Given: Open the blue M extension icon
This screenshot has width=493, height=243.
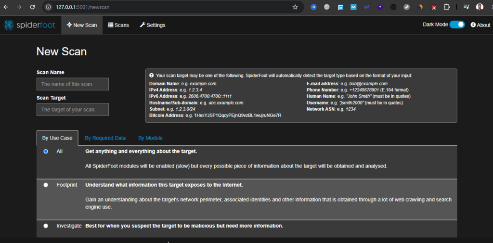Looking at the screenshot, I should pyautogui.click(x=353, y=7).
